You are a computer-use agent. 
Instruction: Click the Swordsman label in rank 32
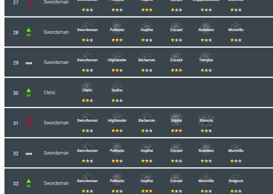click(56, 153)
